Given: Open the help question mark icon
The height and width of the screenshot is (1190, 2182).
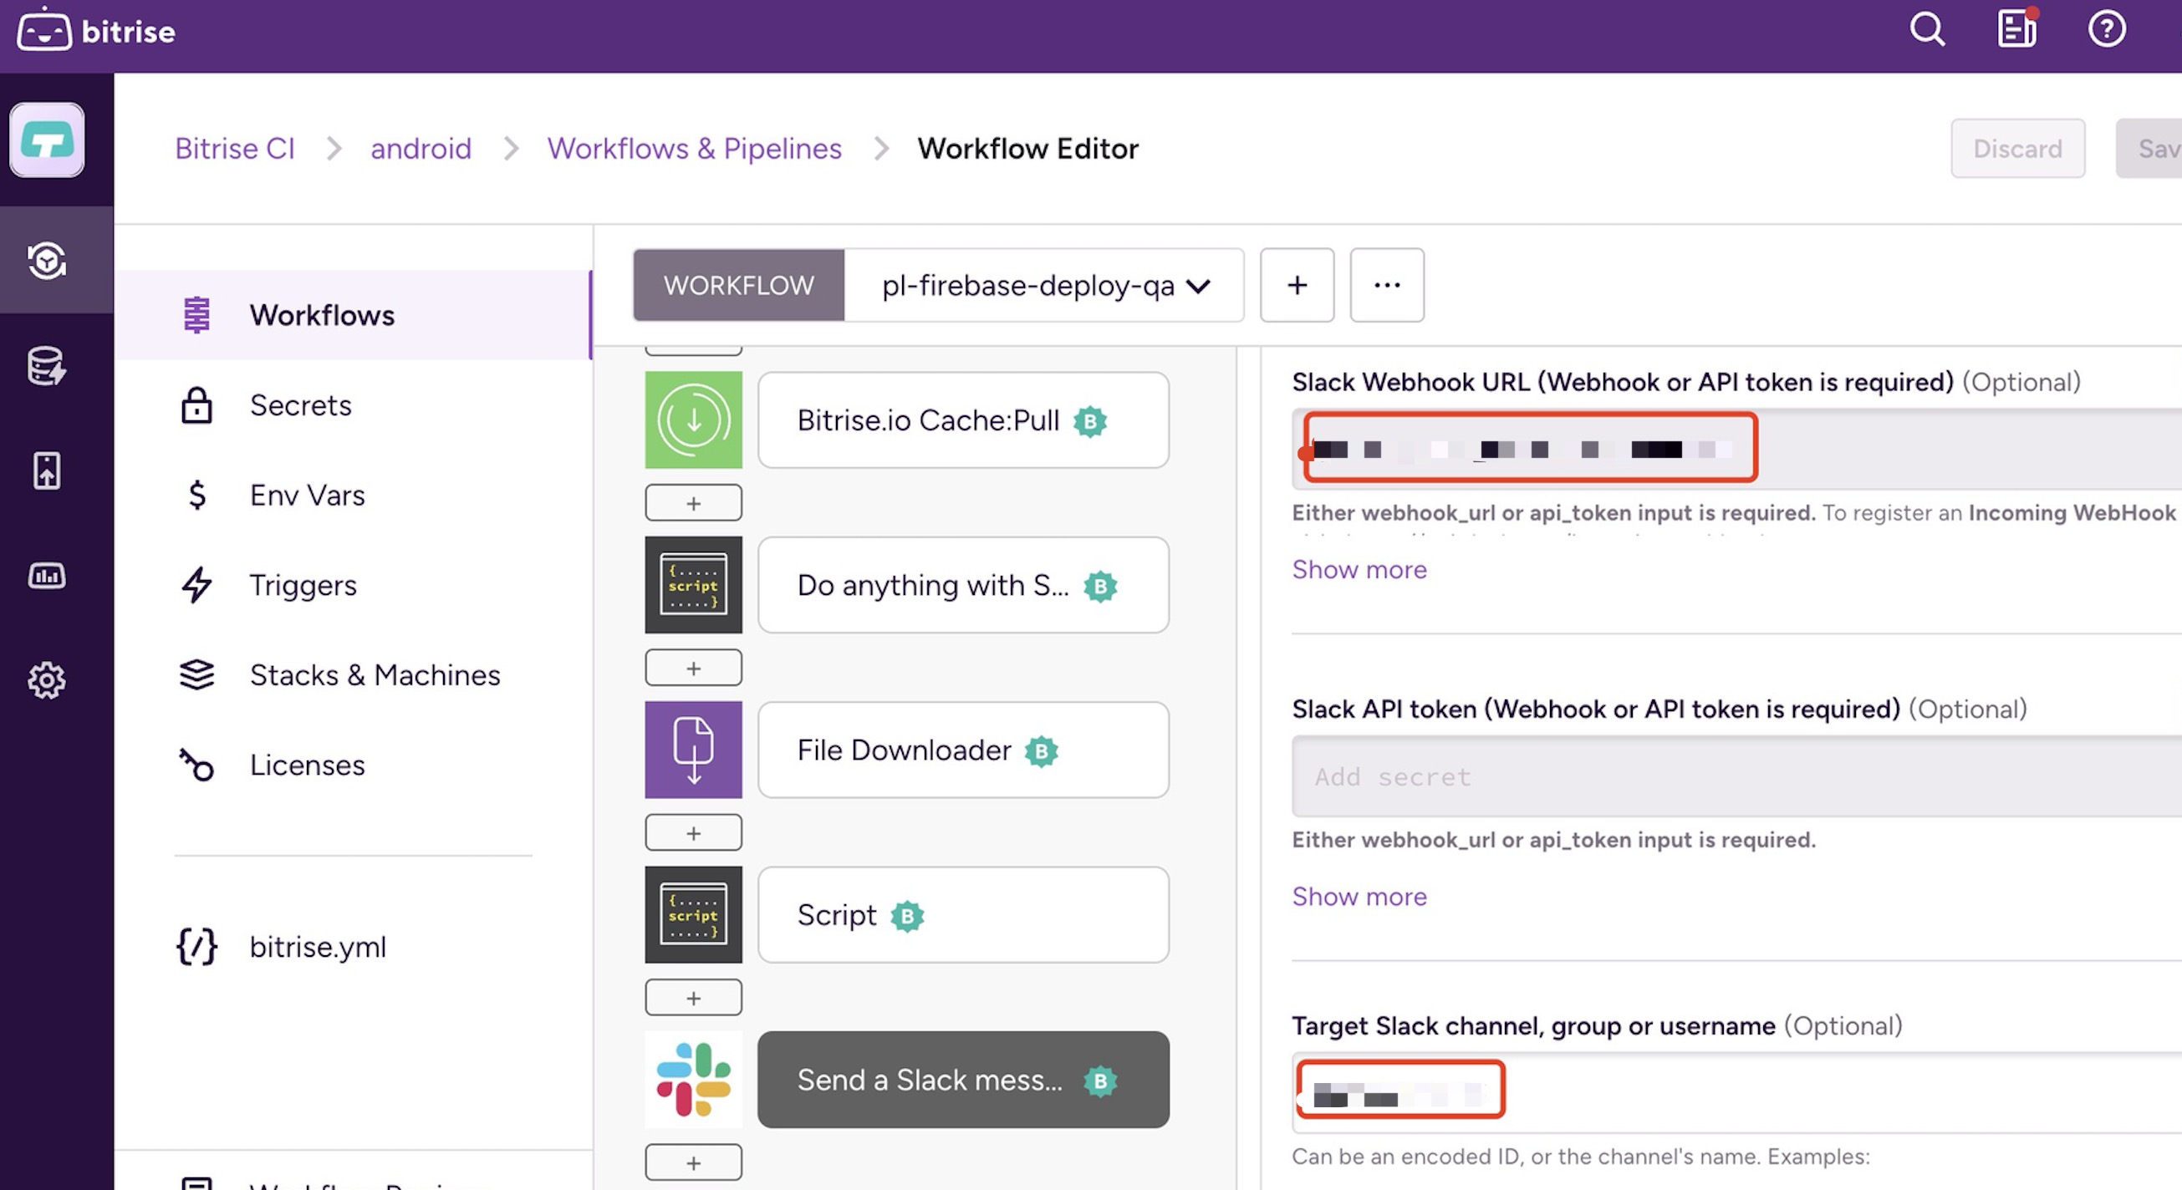Looking at the screenshot, I should pyautogui.click(x=2107, y=29).
